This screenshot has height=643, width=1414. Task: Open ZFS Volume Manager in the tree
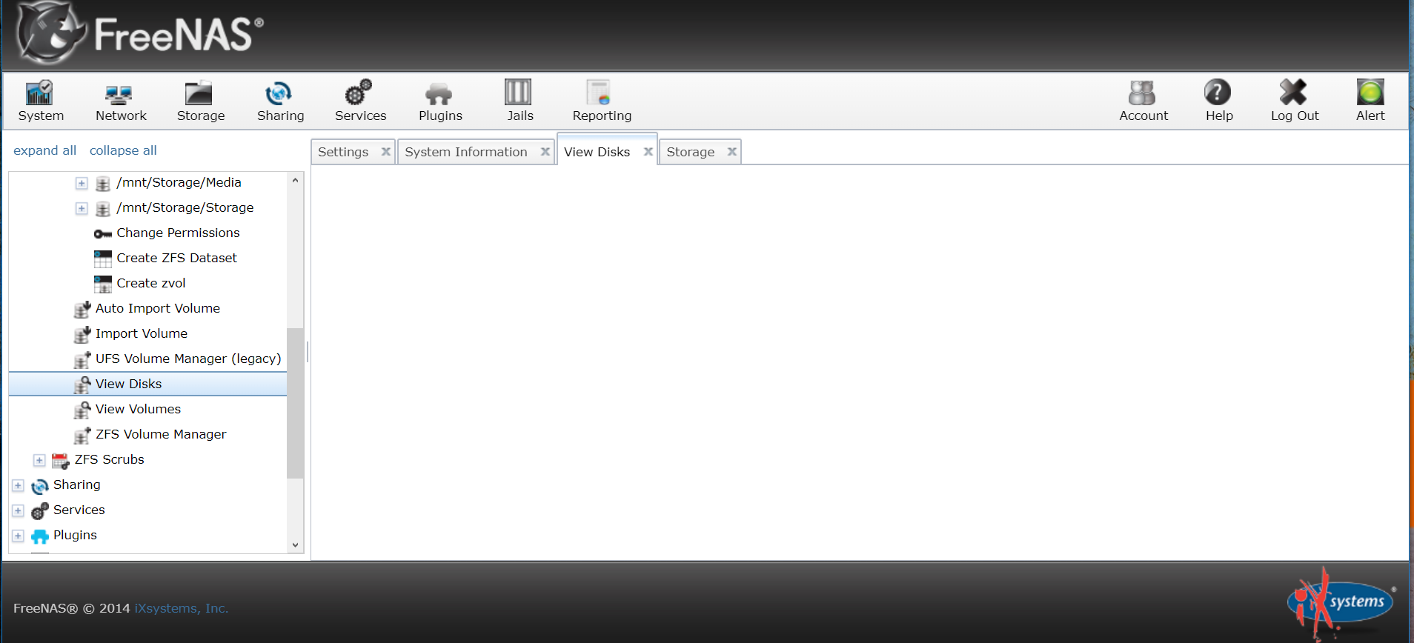(161, 434)
